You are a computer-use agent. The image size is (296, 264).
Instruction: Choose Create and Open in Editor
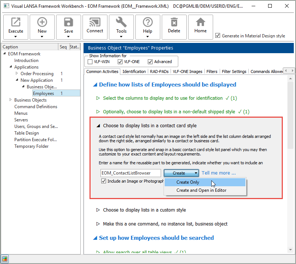click(x=205, y=190)
